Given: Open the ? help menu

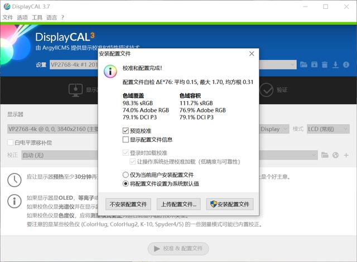Looking at the screenshot, I should (62, 17).
